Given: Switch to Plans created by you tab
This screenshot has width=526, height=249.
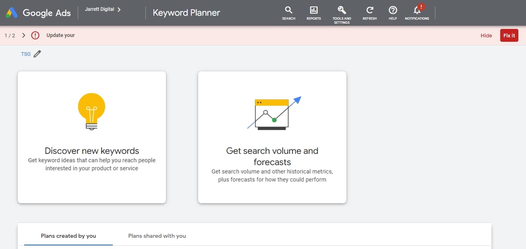Looking at the screenshot, I should pos(68,236).
